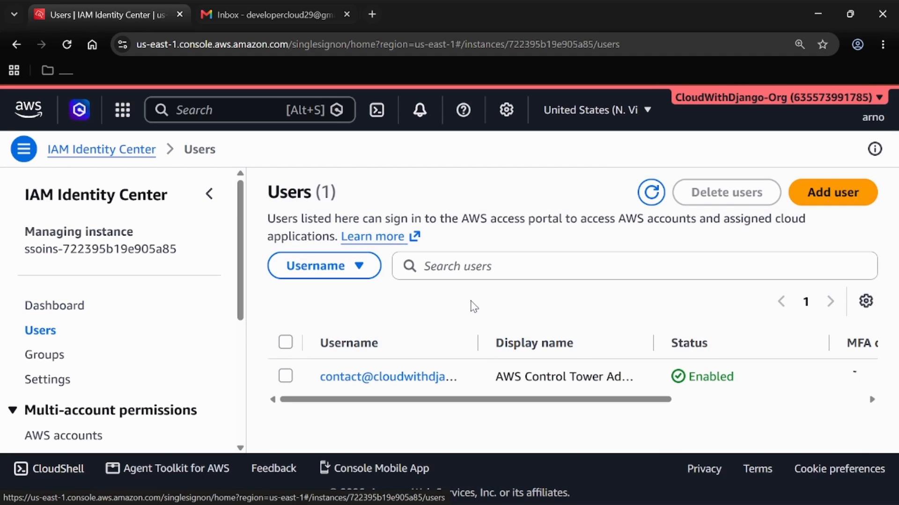Open the browser tab search chevron
899x505 pixels.
[14, 14]
